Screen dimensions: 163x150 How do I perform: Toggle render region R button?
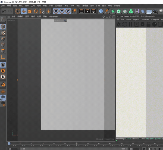point(136,24)
